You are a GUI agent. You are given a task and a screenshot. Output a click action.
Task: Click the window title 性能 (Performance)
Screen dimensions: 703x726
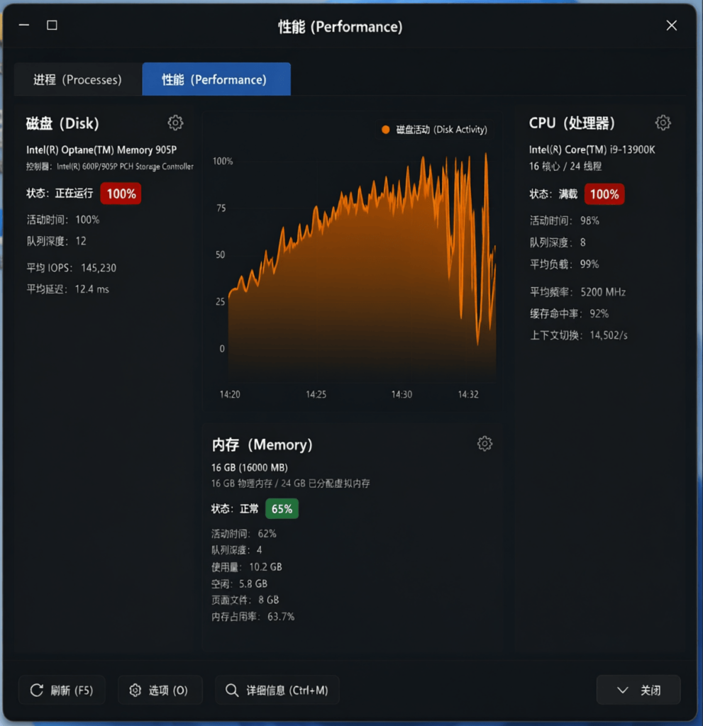pos(340,26)
